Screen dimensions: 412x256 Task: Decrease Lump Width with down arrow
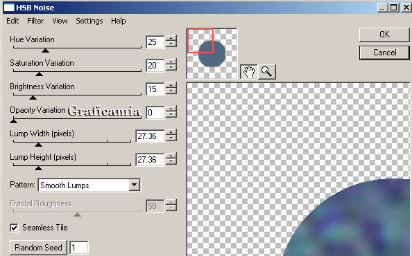click(171, 138)
